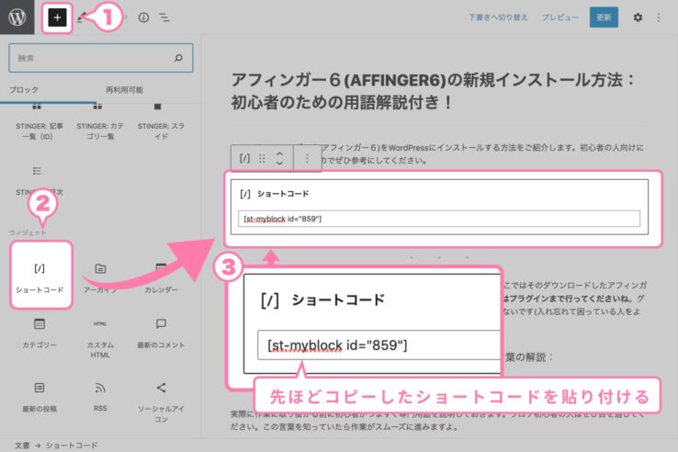The image size is (678, 452).
Task: Click the ショートコード block heading label
Action: (x=283, y=194)
